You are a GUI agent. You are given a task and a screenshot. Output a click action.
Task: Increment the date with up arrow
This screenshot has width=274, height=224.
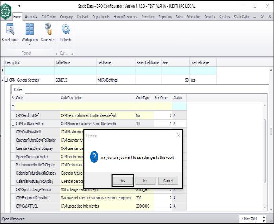click(264, 217)
